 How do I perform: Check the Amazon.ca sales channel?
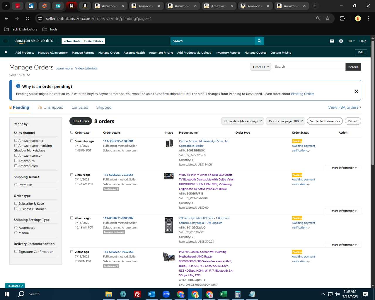[16, 161]
